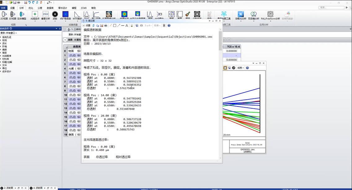The height and width of the screenshot is (190, 352).
Task: Click the 透过率 window vertical scrollbar
Action: pyautogui.click(x=220, y=93)
